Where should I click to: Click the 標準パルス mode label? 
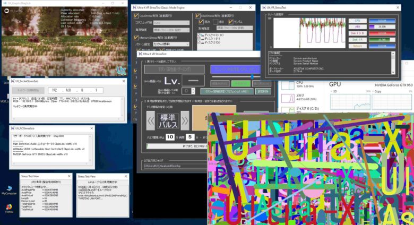[168, 121]
